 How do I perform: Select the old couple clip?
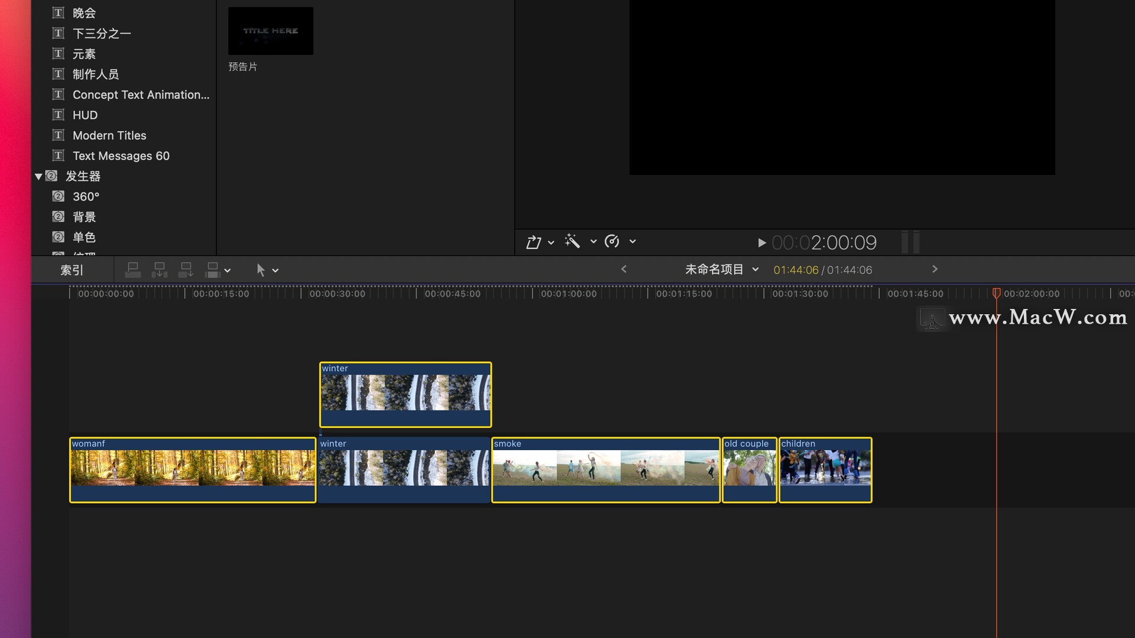pyautogui.click(x=750, y=470)
